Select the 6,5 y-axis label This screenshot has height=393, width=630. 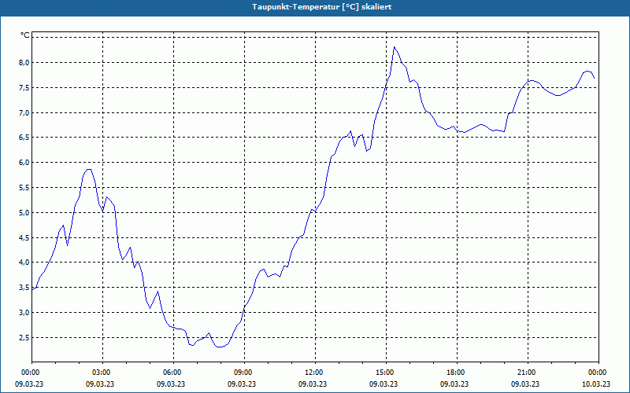click(24, 138)
